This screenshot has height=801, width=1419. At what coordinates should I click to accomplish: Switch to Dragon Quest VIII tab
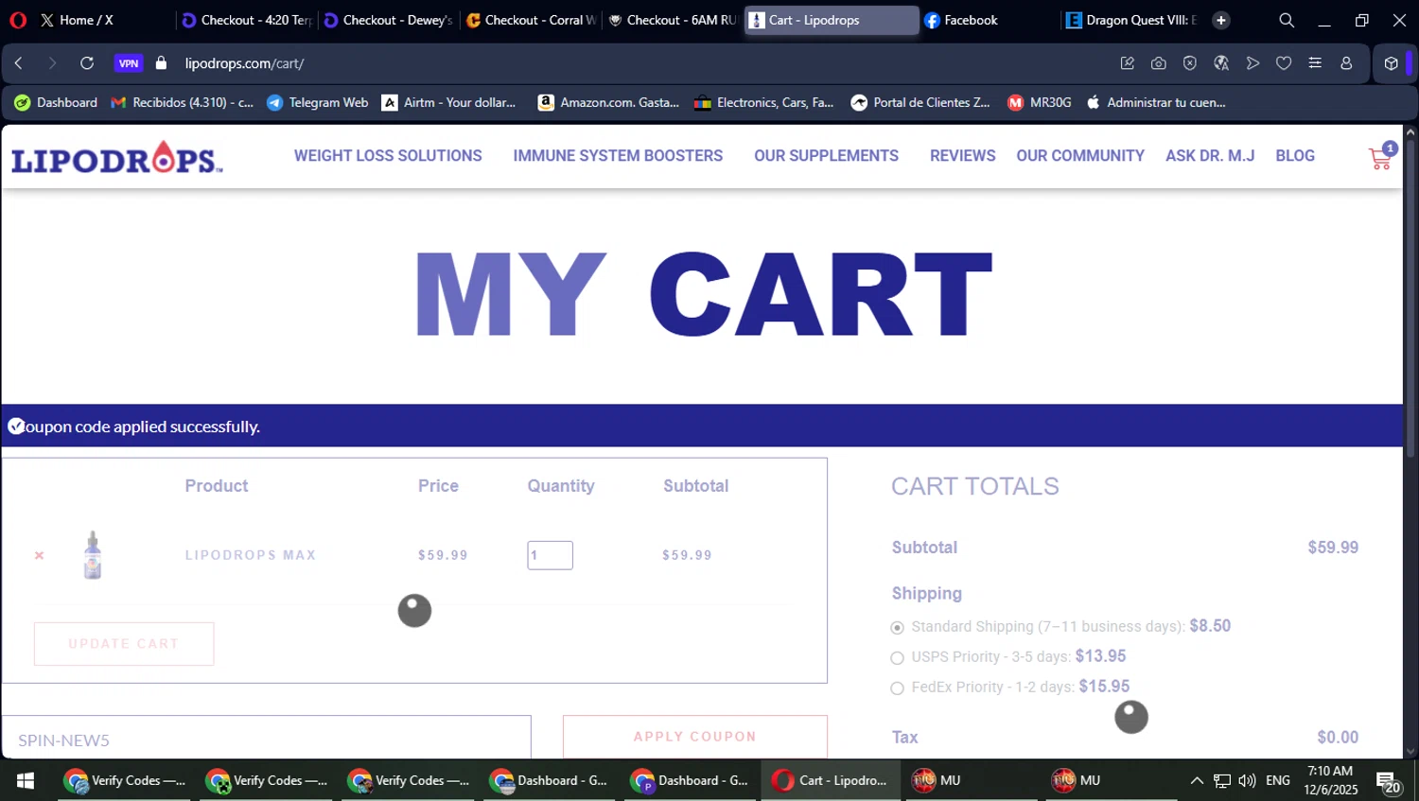[x=1130, y=20]
